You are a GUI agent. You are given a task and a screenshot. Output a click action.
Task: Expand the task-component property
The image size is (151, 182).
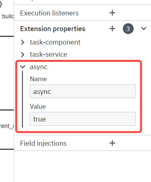pyautogui.click(x=23, y=42)
